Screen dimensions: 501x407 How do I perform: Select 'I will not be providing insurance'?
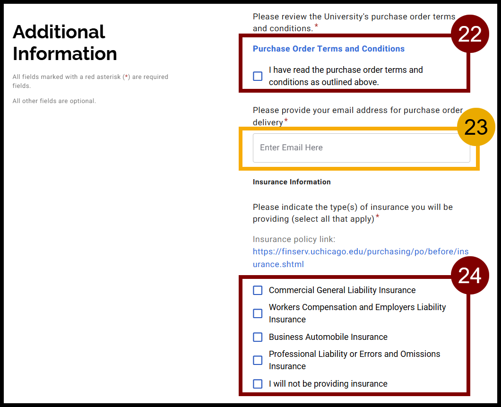click(258, 384)
